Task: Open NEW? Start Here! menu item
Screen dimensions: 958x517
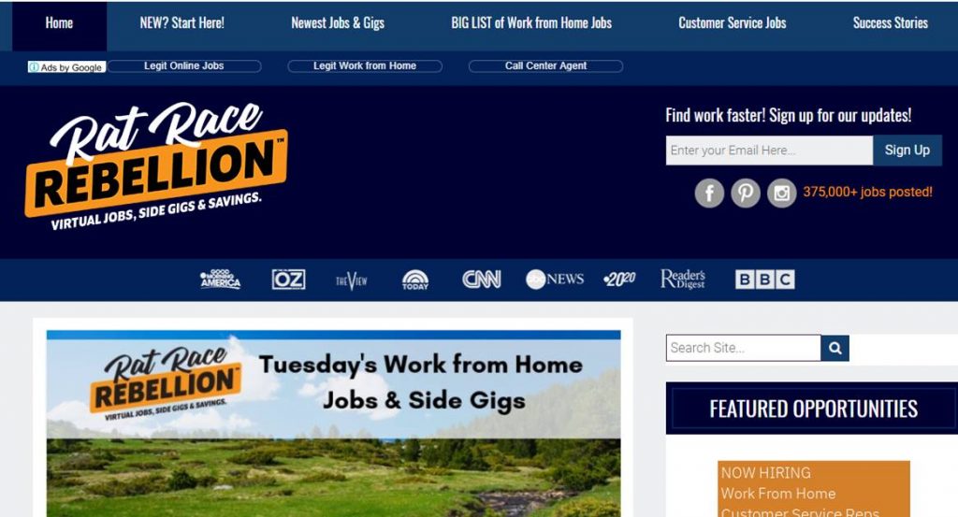Action: (x=182, y=23)
